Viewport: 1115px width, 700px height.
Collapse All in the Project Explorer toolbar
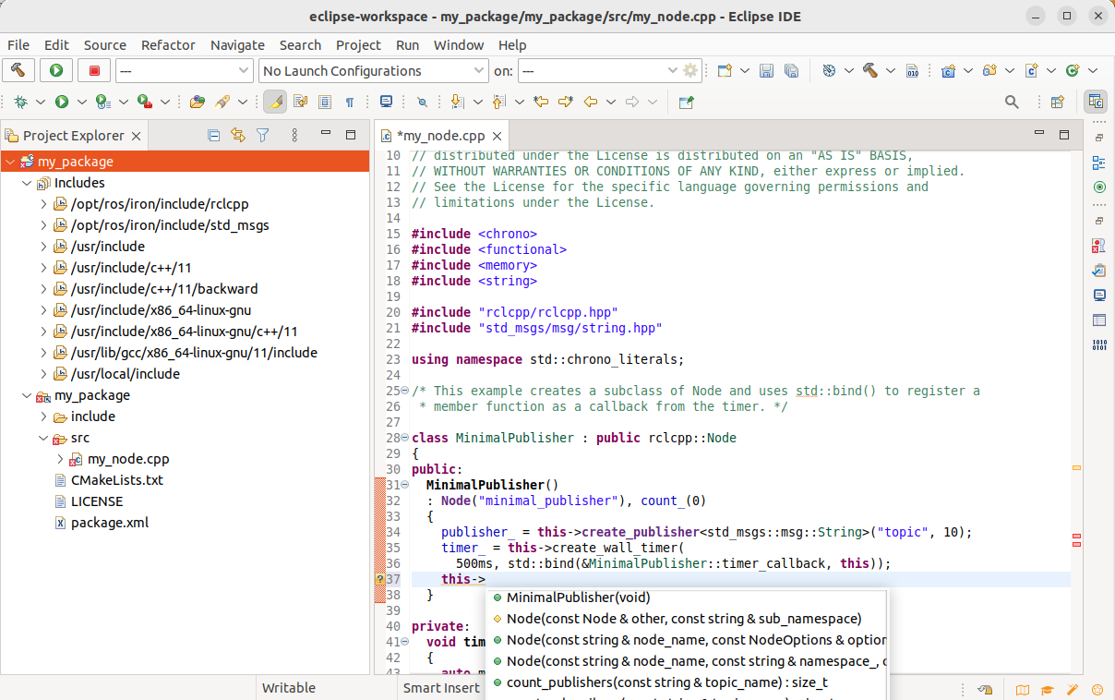click(213, 135)
